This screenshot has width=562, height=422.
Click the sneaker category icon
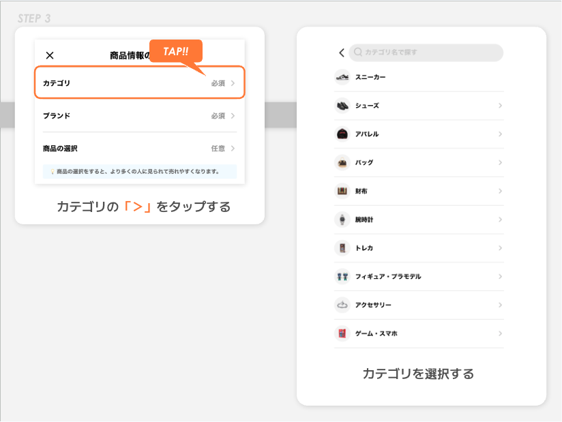coord(342,77)
